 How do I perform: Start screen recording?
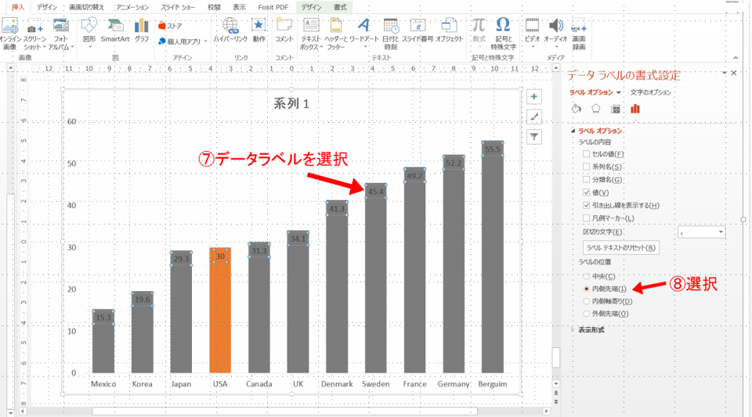click(x=579, y=34)
